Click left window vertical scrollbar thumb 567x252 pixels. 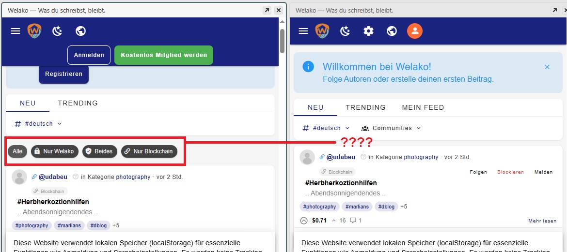point(282,41)
